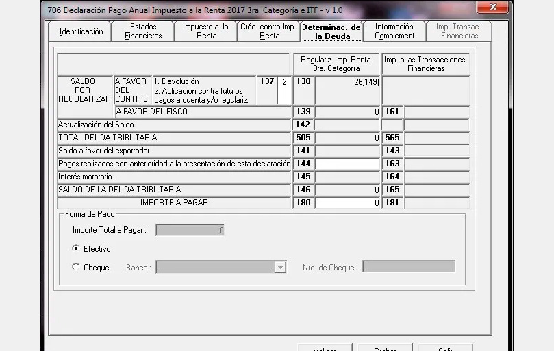The image size is (554, 351).
Task: Click casilla 565 ITF total deuda field
Action: [x=437, y=138]
